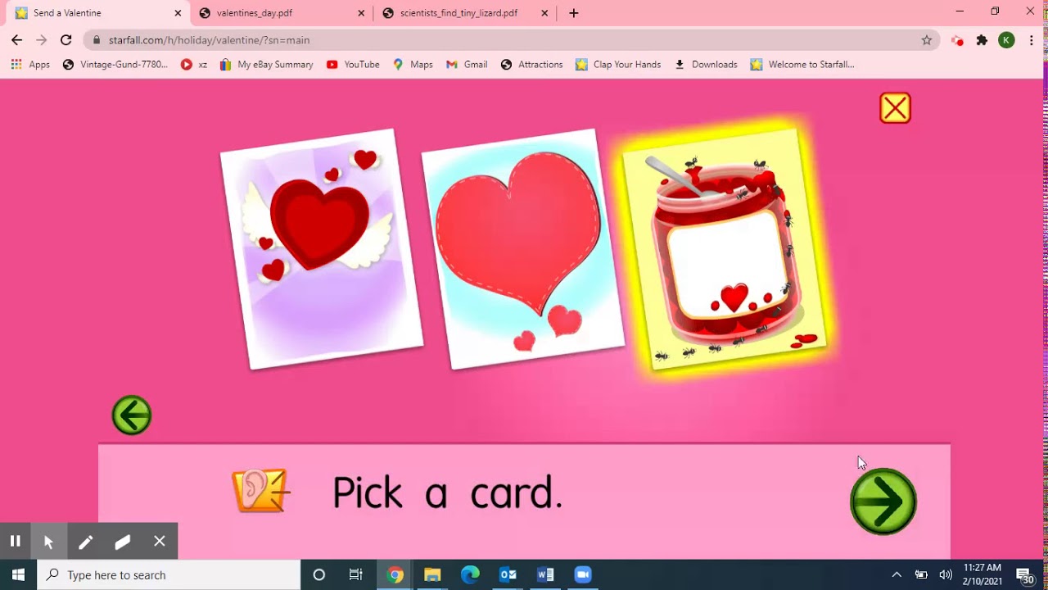Click the Type here to search box
The height and width of the screenshot is (590, 1048).
169,574
